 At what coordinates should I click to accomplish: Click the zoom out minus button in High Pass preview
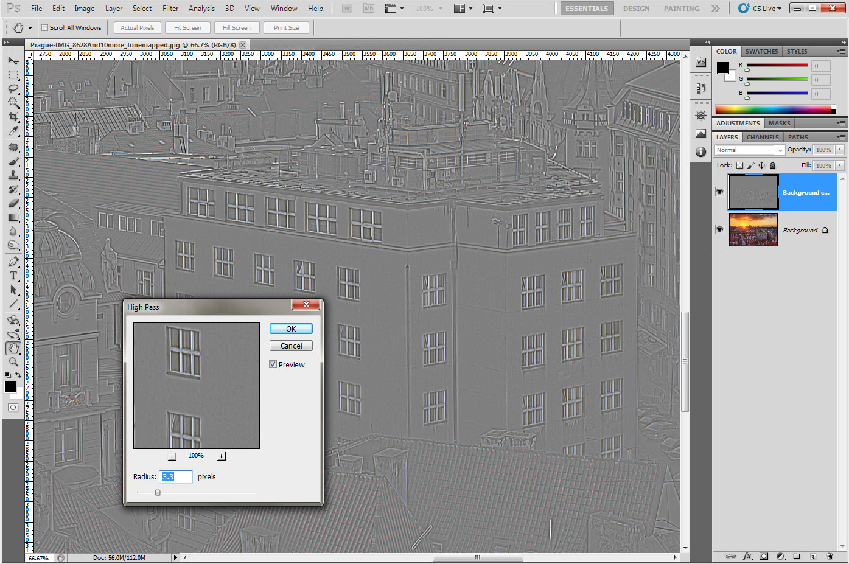173,456
